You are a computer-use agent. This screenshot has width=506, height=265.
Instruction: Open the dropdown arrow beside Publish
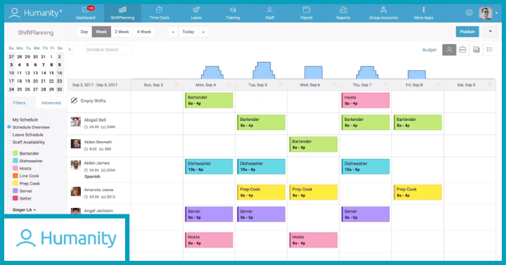(491, 32)
